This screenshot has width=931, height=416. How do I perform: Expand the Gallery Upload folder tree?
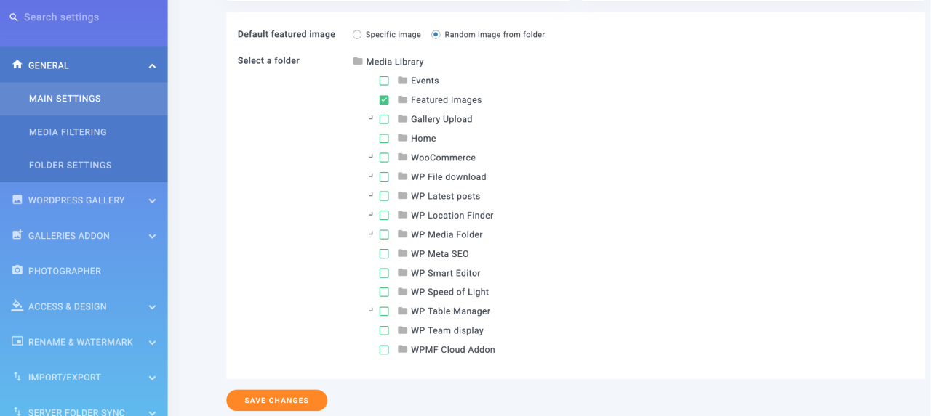[371, 118]
